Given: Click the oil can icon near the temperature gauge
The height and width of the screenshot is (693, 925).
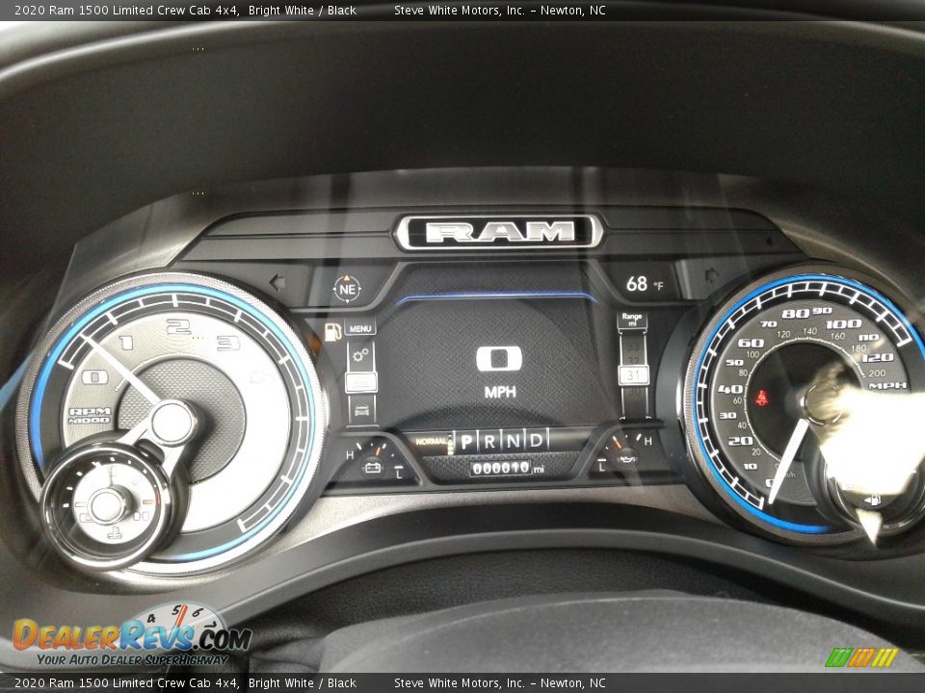Looking at the screenshot, I should coord(627,459).
